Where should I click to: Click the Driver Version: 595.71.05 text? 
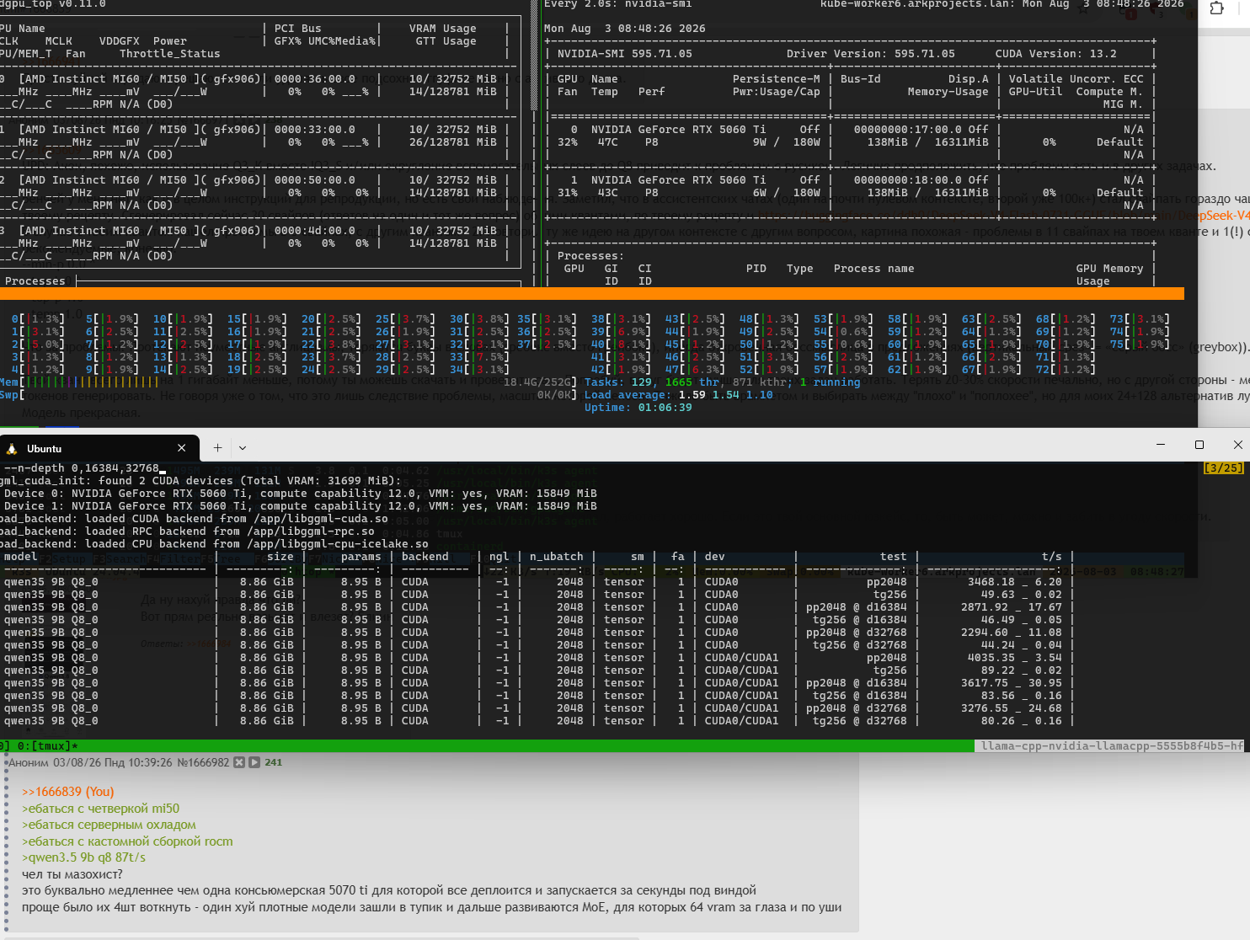point(870,54)
